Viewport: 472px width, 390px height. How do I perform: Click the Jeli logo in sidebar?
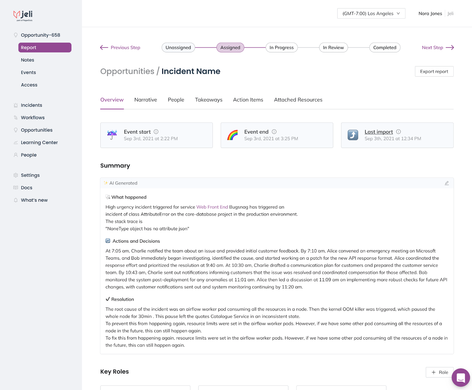[23, 15]
